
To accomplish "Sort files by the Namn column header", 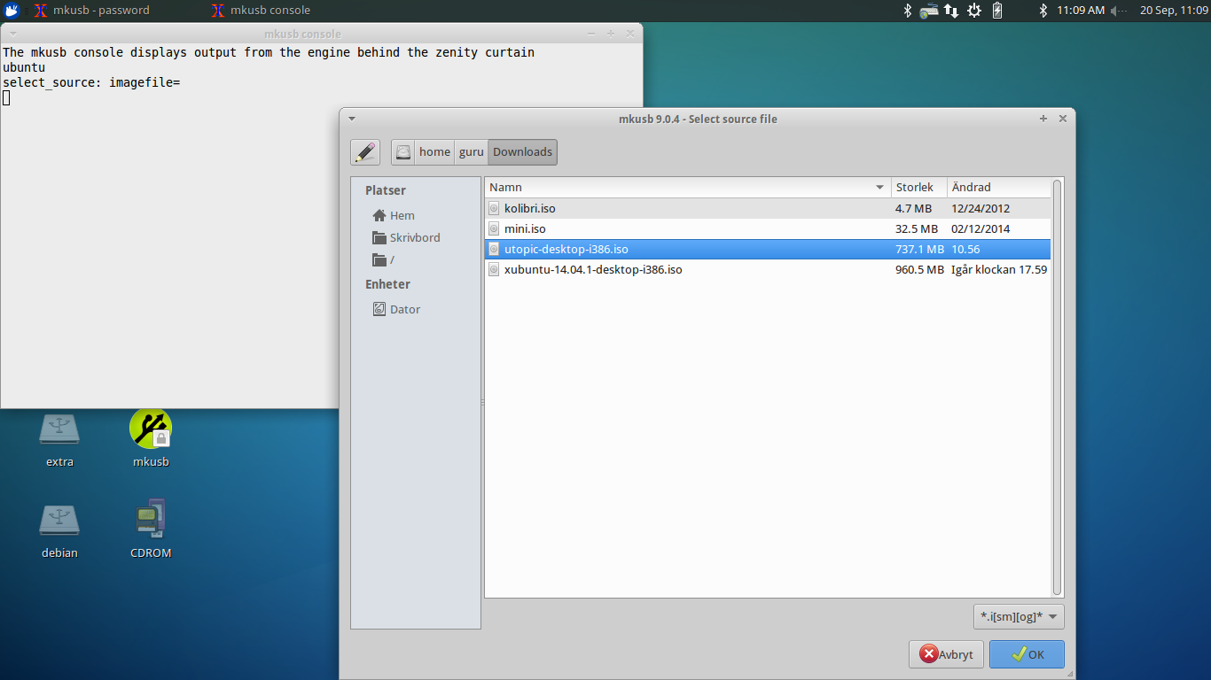I will (x=688, y=188).
